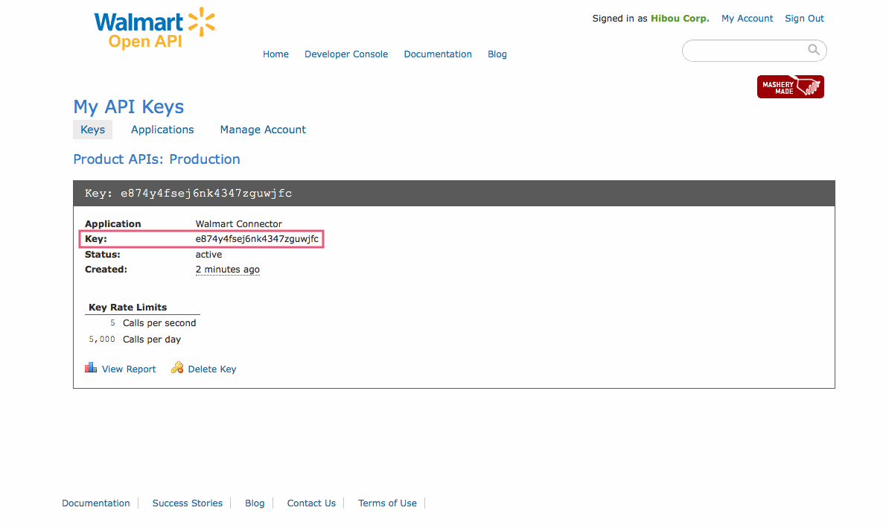
Task: Click Contact Us in footer
Action: pos(311,503)
